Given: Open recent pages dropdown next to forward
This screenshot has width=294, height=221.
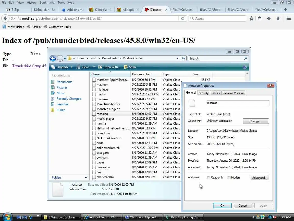Looking at the screenshot, I should tap(65, 58).
